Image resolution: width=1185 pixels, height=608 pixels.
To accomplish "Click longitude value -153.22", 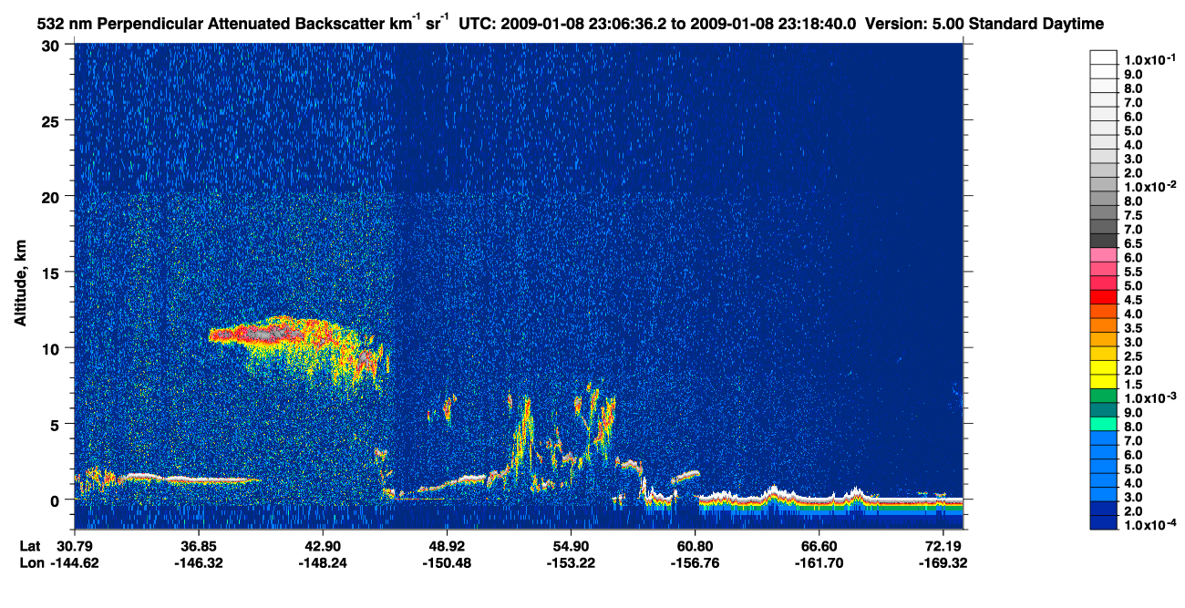I will pyautogui.click(x=571, y=562).
